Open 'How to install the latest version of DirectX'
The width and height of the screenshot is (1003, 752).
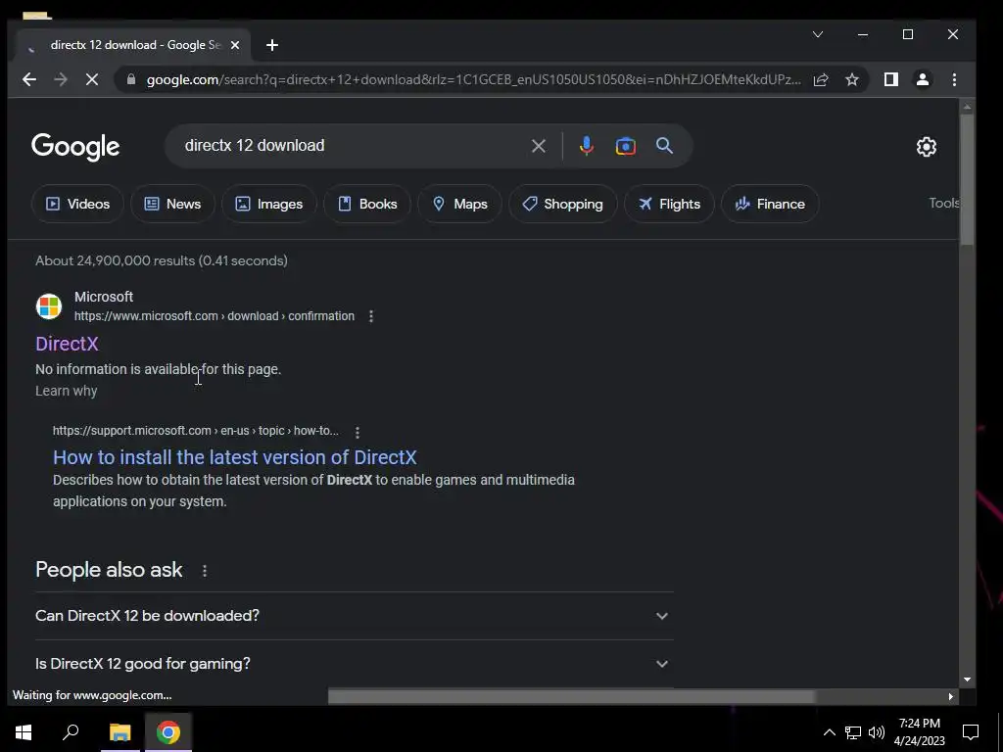(x=235, y=457)
